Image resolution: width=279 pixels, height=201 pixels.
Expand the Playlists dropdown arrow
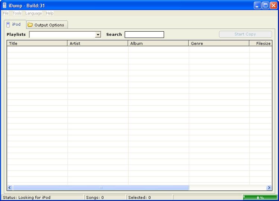tap(98, 35)
